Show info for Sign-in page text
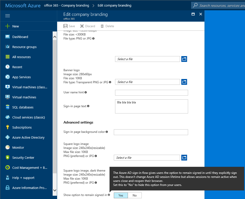Screen dimensions: 245x199 tap(88, 106)
